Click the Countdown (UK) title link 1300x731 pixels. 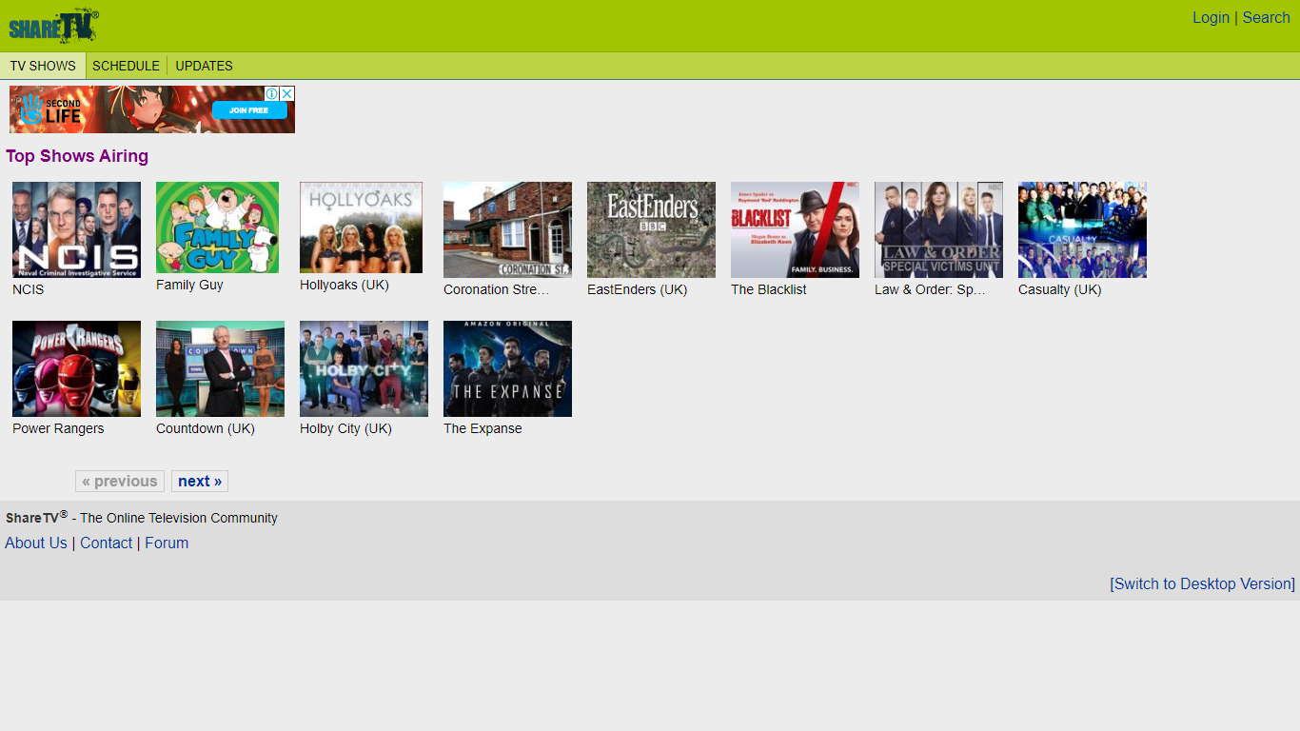pyautogui.click(x=206, y=428)
